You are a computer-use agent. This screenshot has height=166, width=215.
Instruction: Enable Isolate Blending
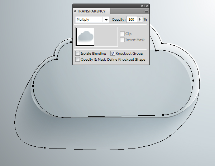pyautogui.click(x=77, y=54)
